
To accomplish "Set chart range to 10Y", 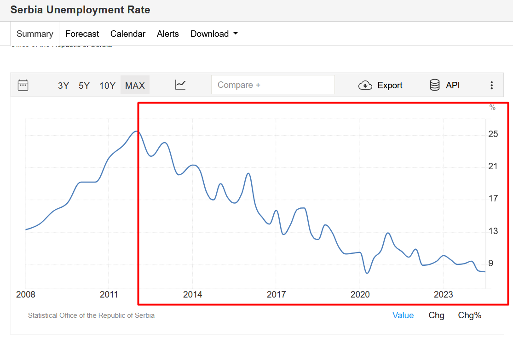I will click(x=107, y=86).
